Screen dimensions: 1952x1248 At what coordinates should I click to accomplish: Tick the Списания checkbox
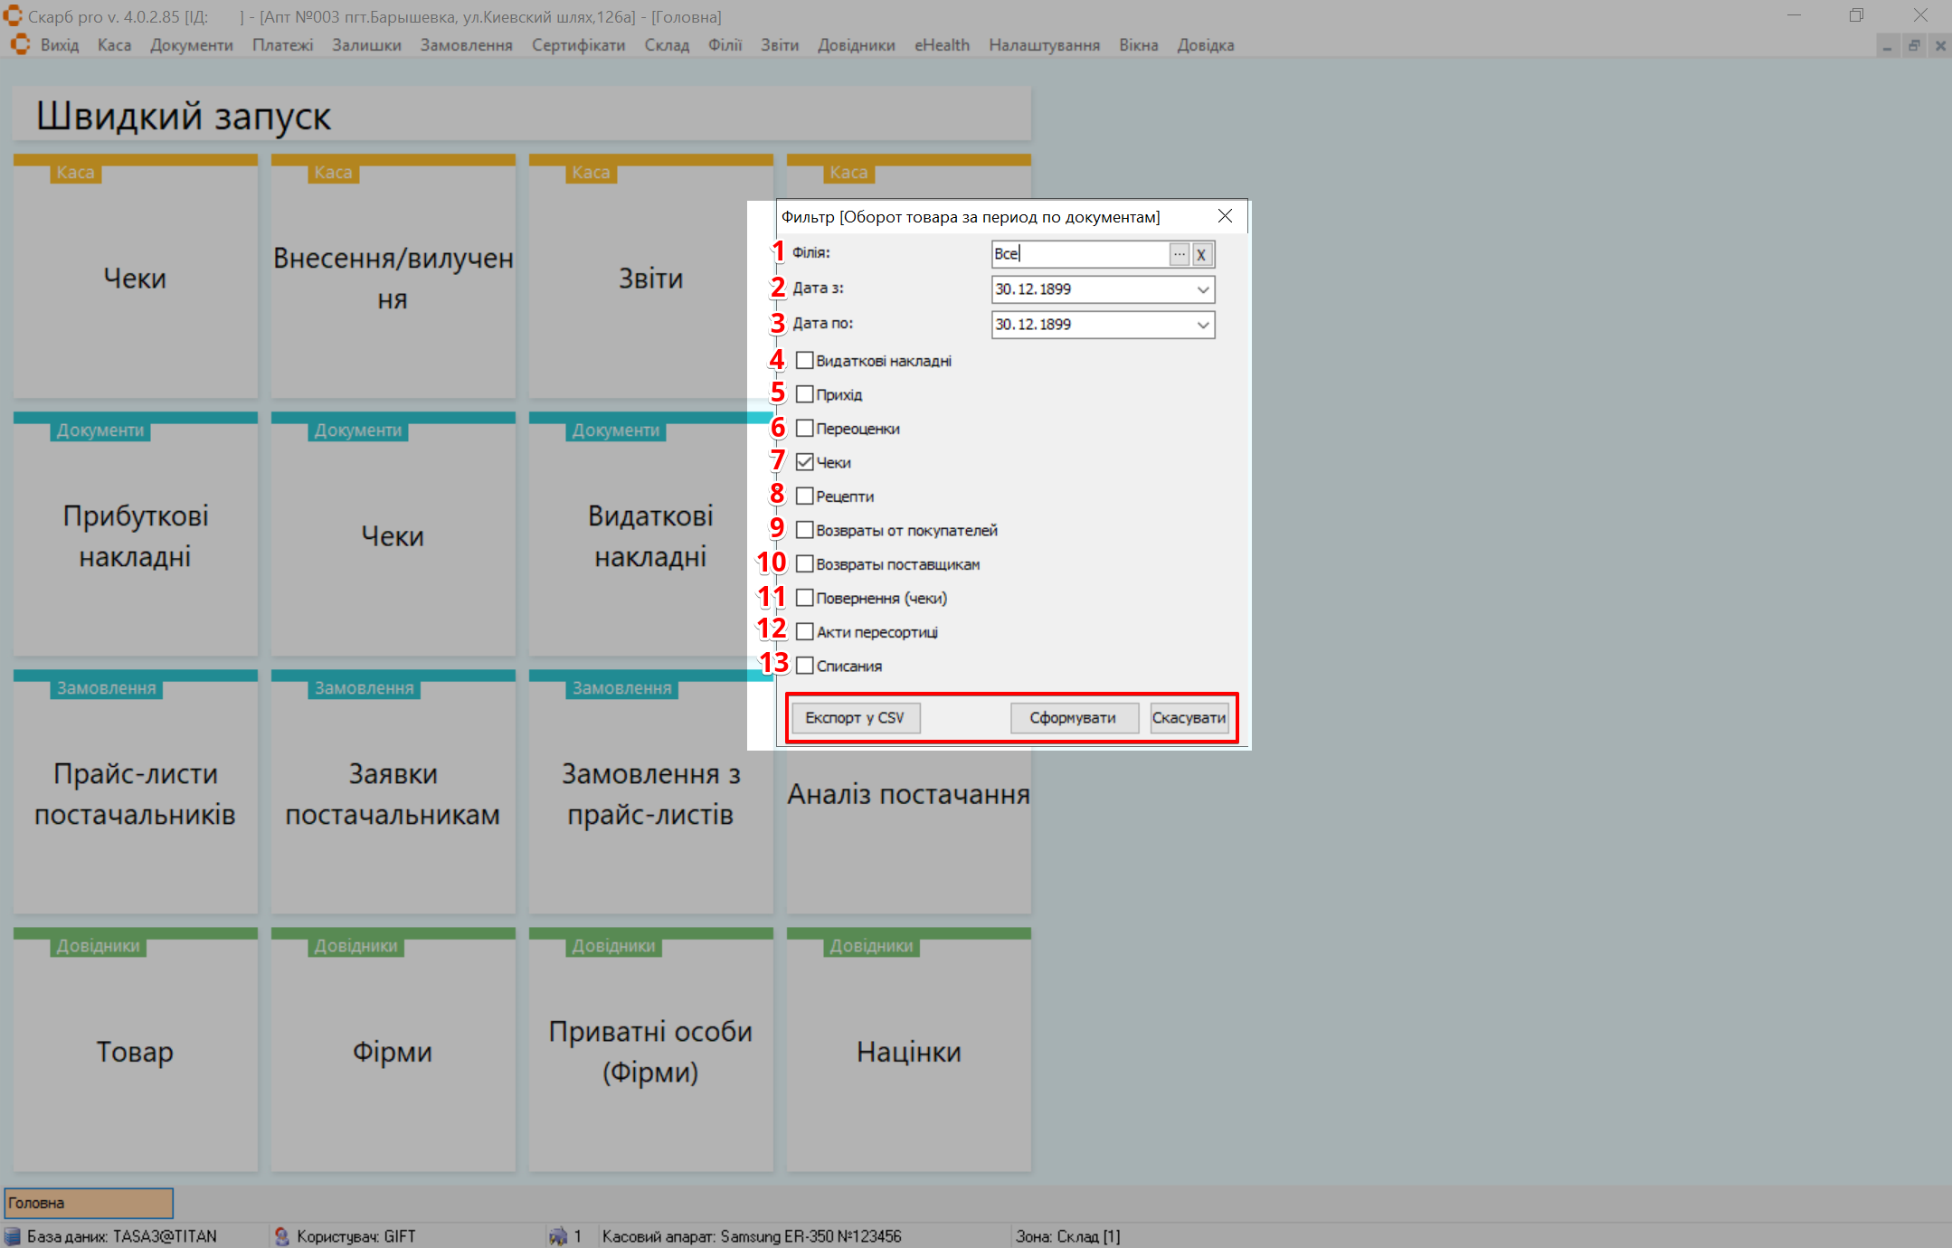[x=804, y=666]
